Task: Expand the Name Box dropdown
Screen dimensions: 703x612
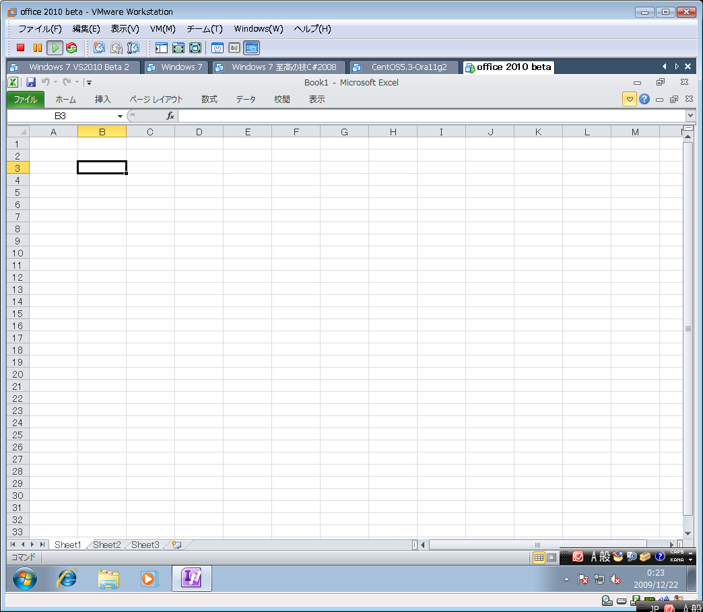Action: (120, 116)
